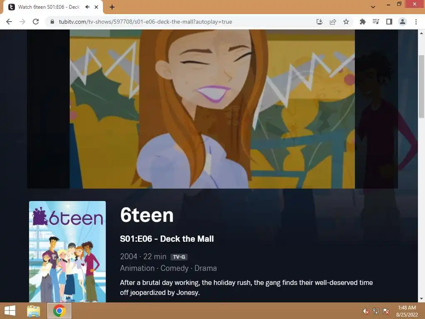
Task: Open the Chrome three-dot menu
Action: [x=416, y=22]
